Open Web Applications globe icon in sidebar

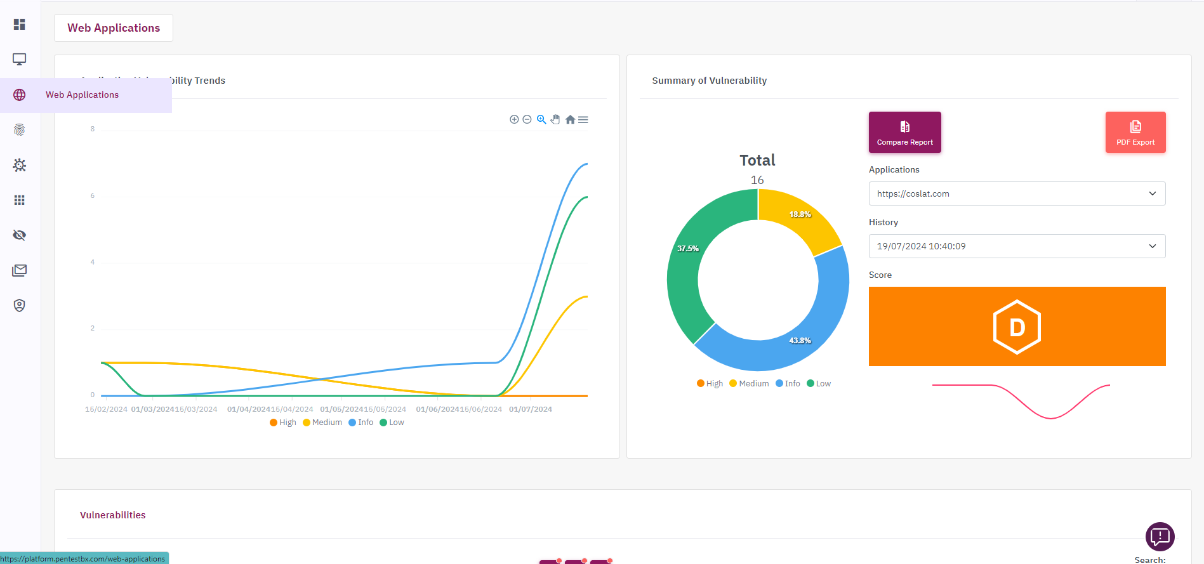(20, 95)
